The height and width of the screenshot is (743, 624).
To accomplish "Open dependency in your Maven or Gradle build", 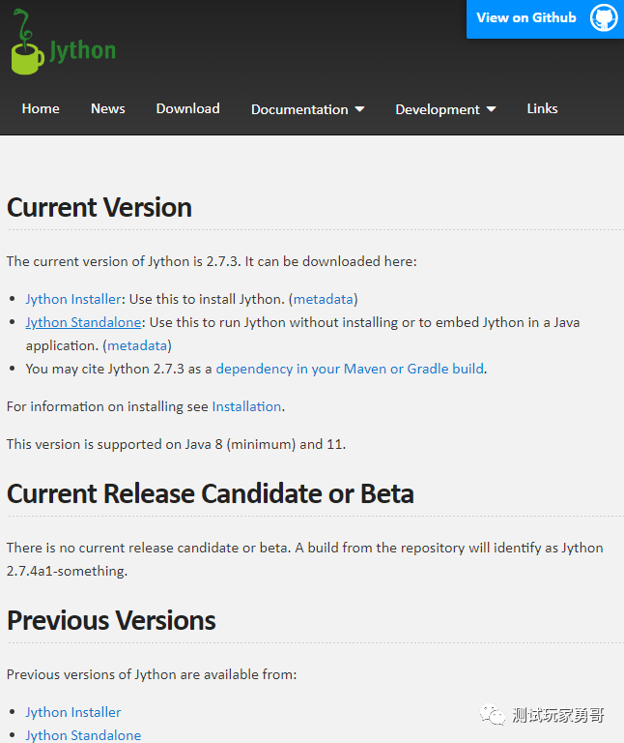I will pyautogui.click(x=350, y=369).
